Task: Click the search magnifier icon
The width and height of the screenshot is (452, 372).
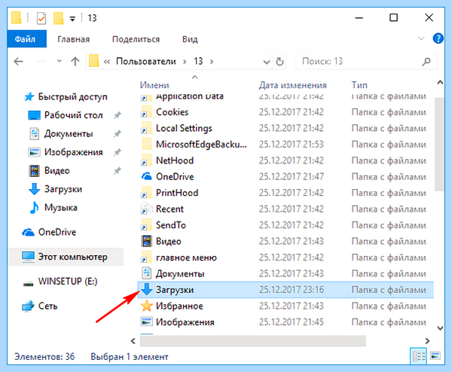Action: point(426,62)
